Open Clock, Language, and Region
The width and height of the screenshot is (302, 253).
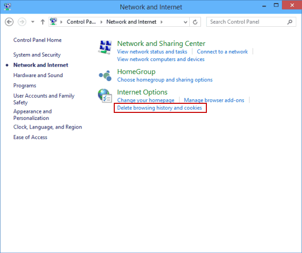48,127
